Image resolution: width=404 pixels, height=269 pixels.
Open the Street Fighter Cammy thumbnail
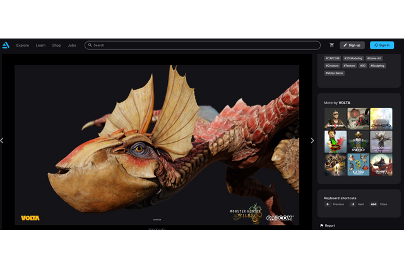click(x=335, y=141)
